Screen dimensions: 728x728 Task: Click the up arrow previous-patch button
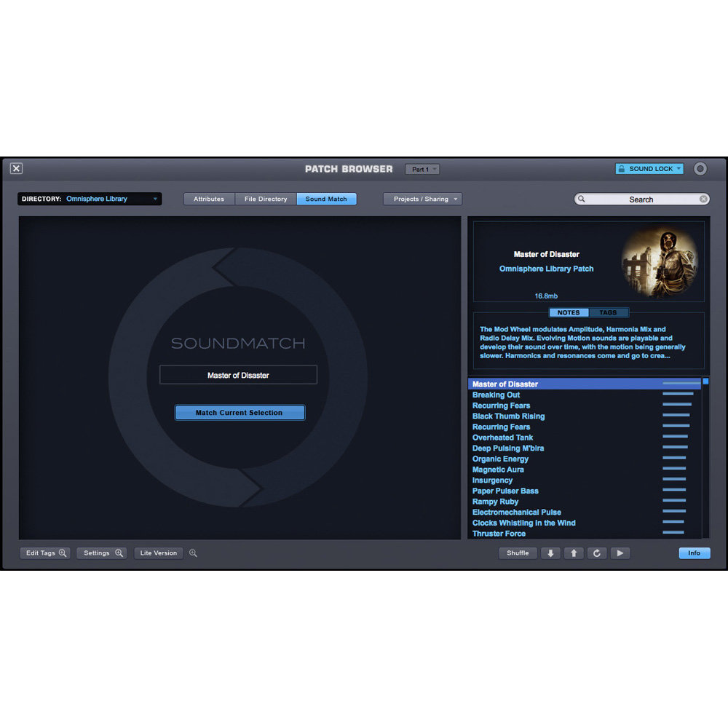coord(573,553)
